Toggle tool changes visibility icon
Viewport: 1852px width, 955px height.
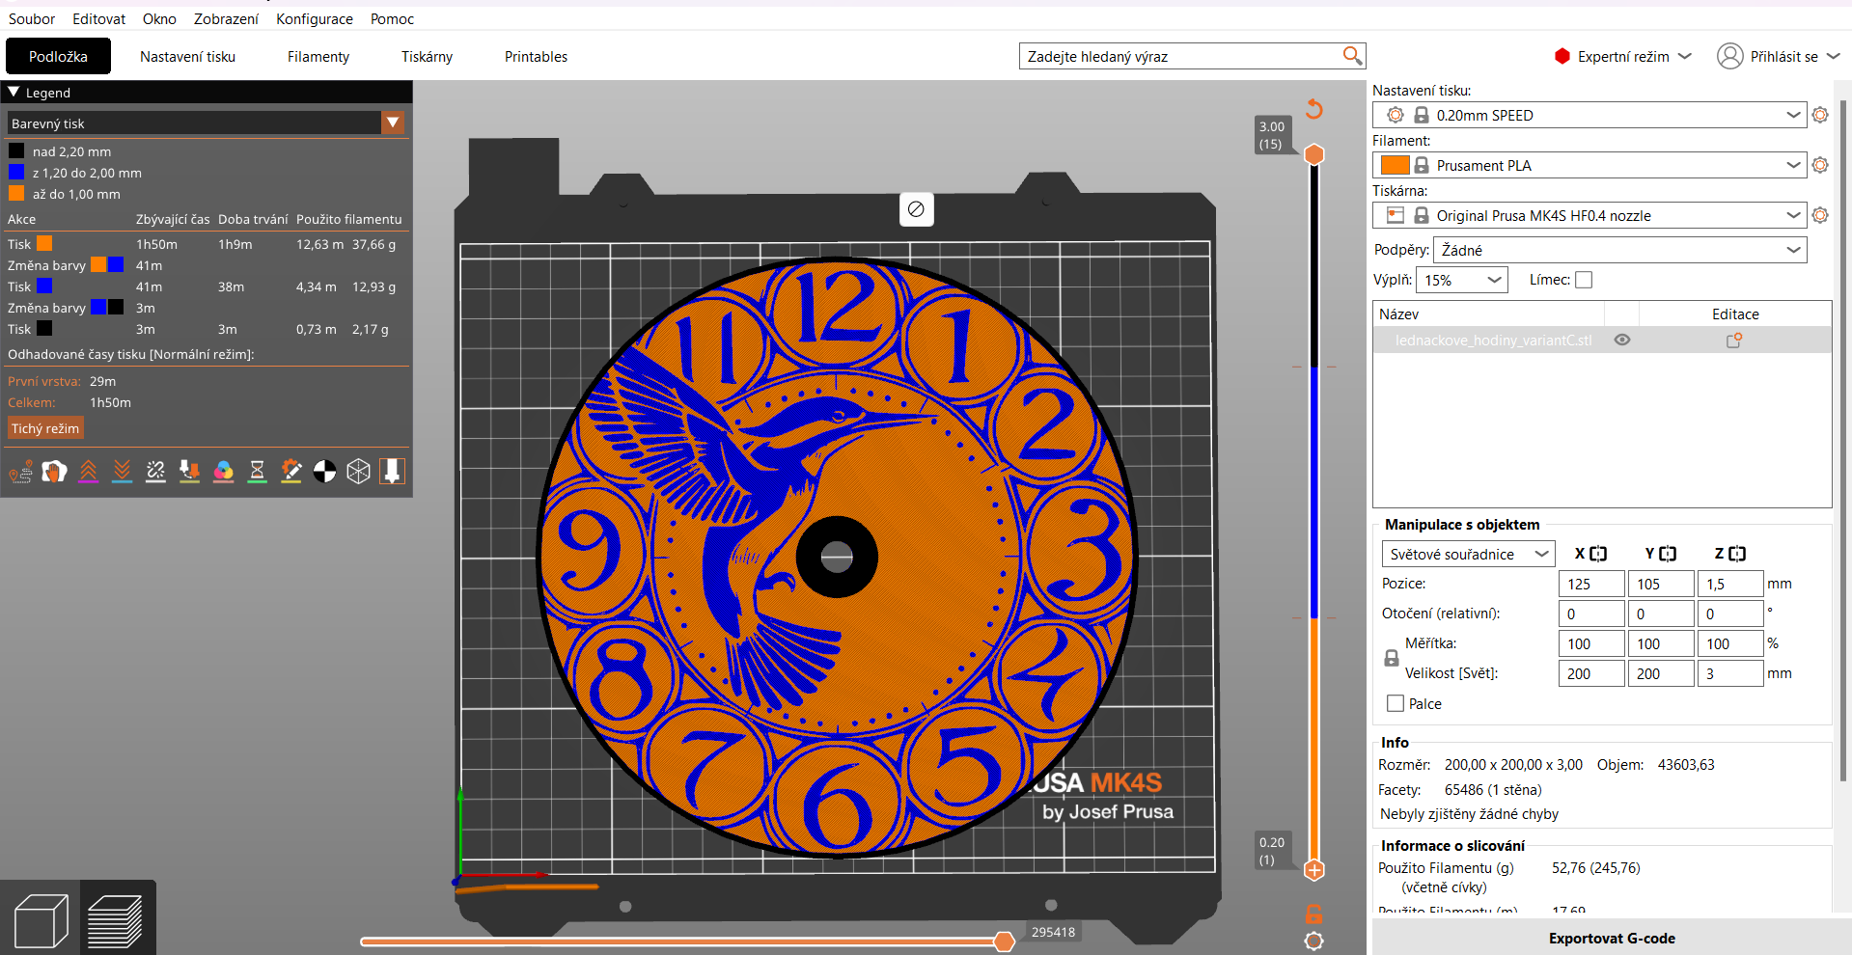click(190, 471)
